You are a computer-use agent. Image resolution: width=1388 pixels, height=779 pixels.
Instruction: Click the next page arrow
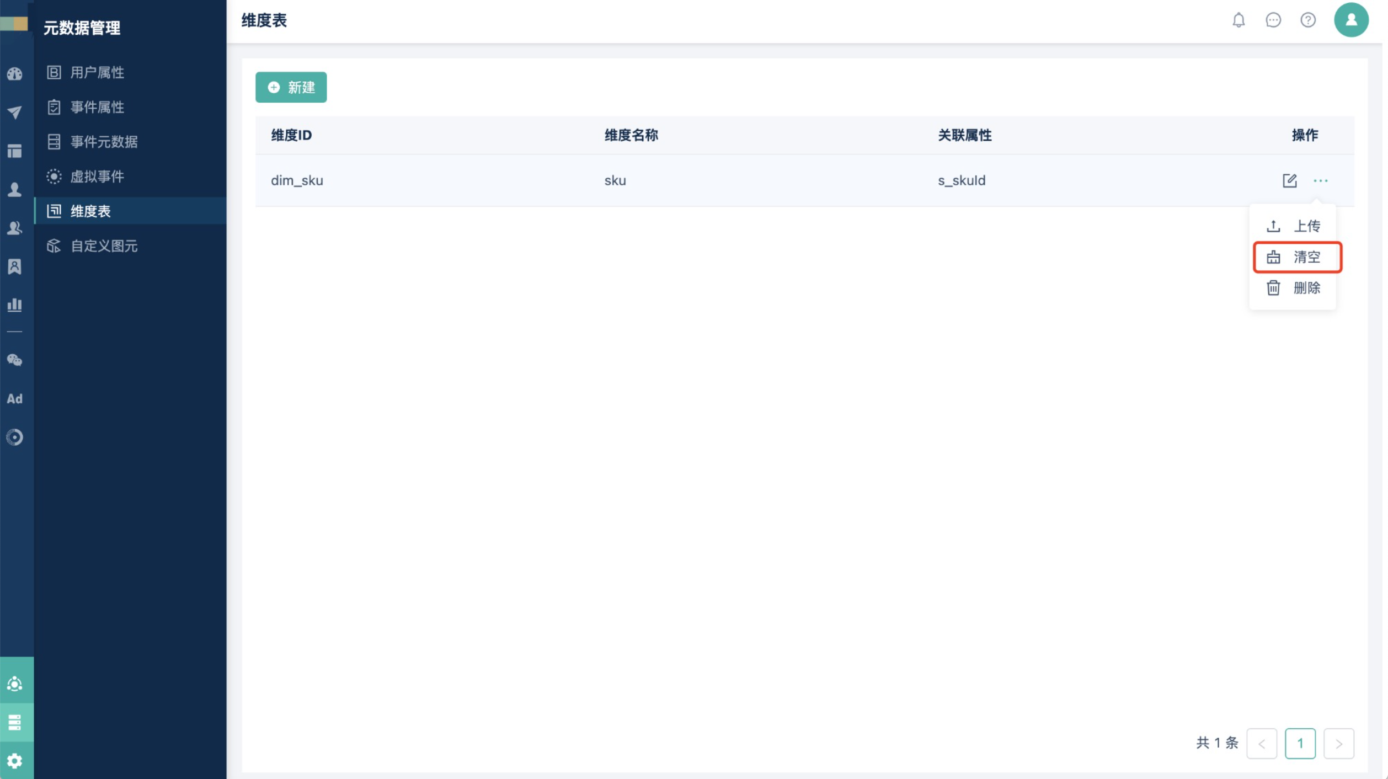[1338, 743]
